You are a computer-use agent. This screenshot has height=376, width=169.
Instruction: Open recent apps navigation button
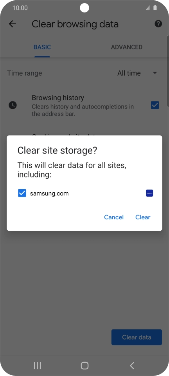coord(37,365)
